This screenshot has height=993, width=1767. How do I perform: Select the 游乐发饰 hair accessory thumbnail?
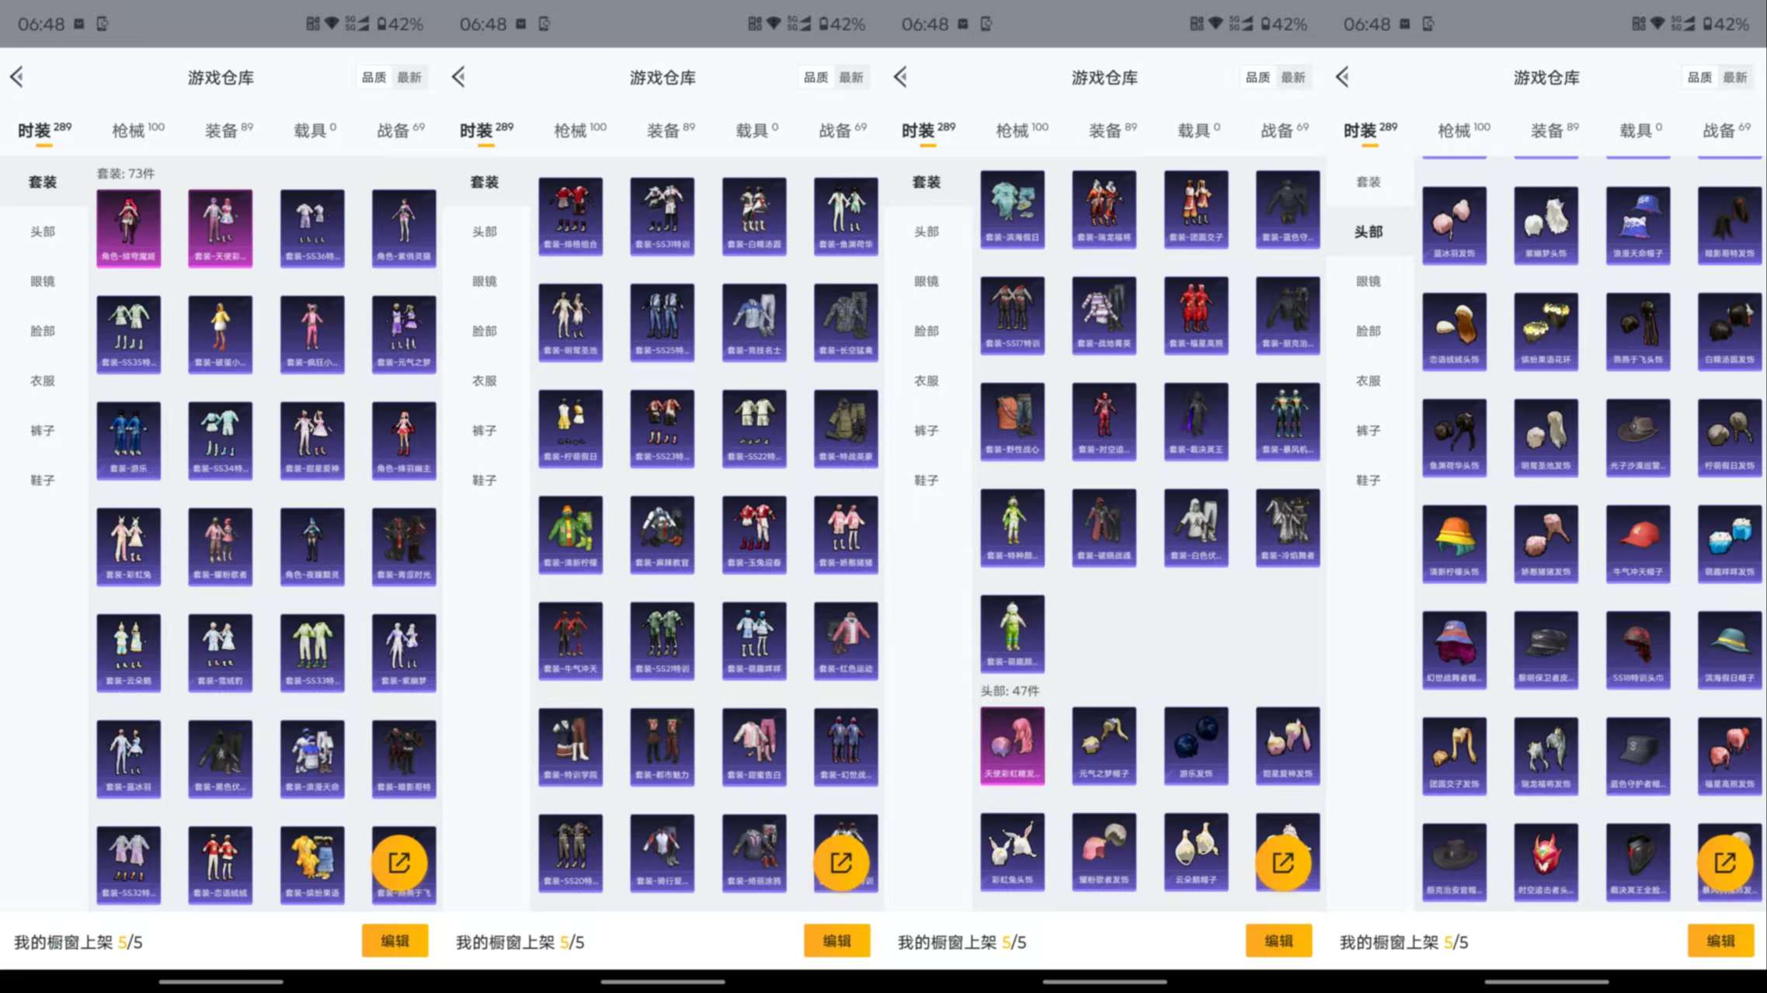click(1195, 745)
